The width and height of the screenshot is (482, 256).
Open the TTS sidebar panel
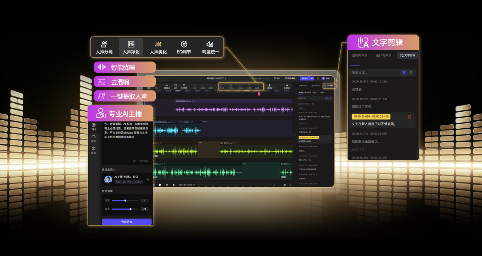[x=94, y=127]
